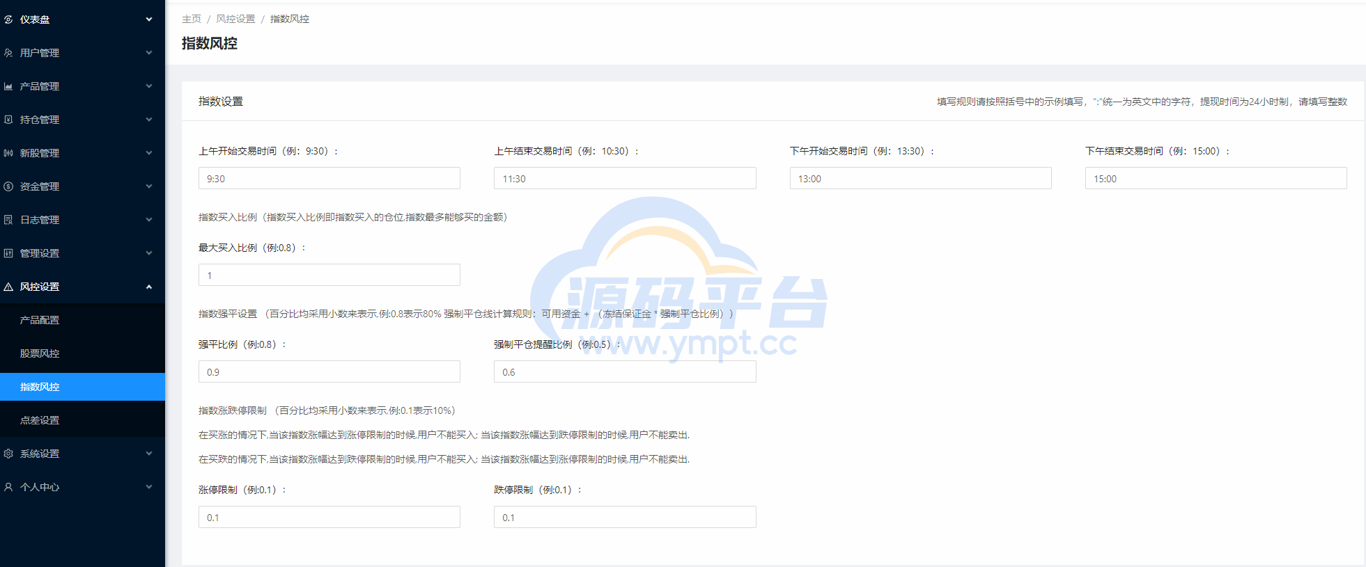
Task: Click the 个人中心 person icon
Action: [8, 487]
